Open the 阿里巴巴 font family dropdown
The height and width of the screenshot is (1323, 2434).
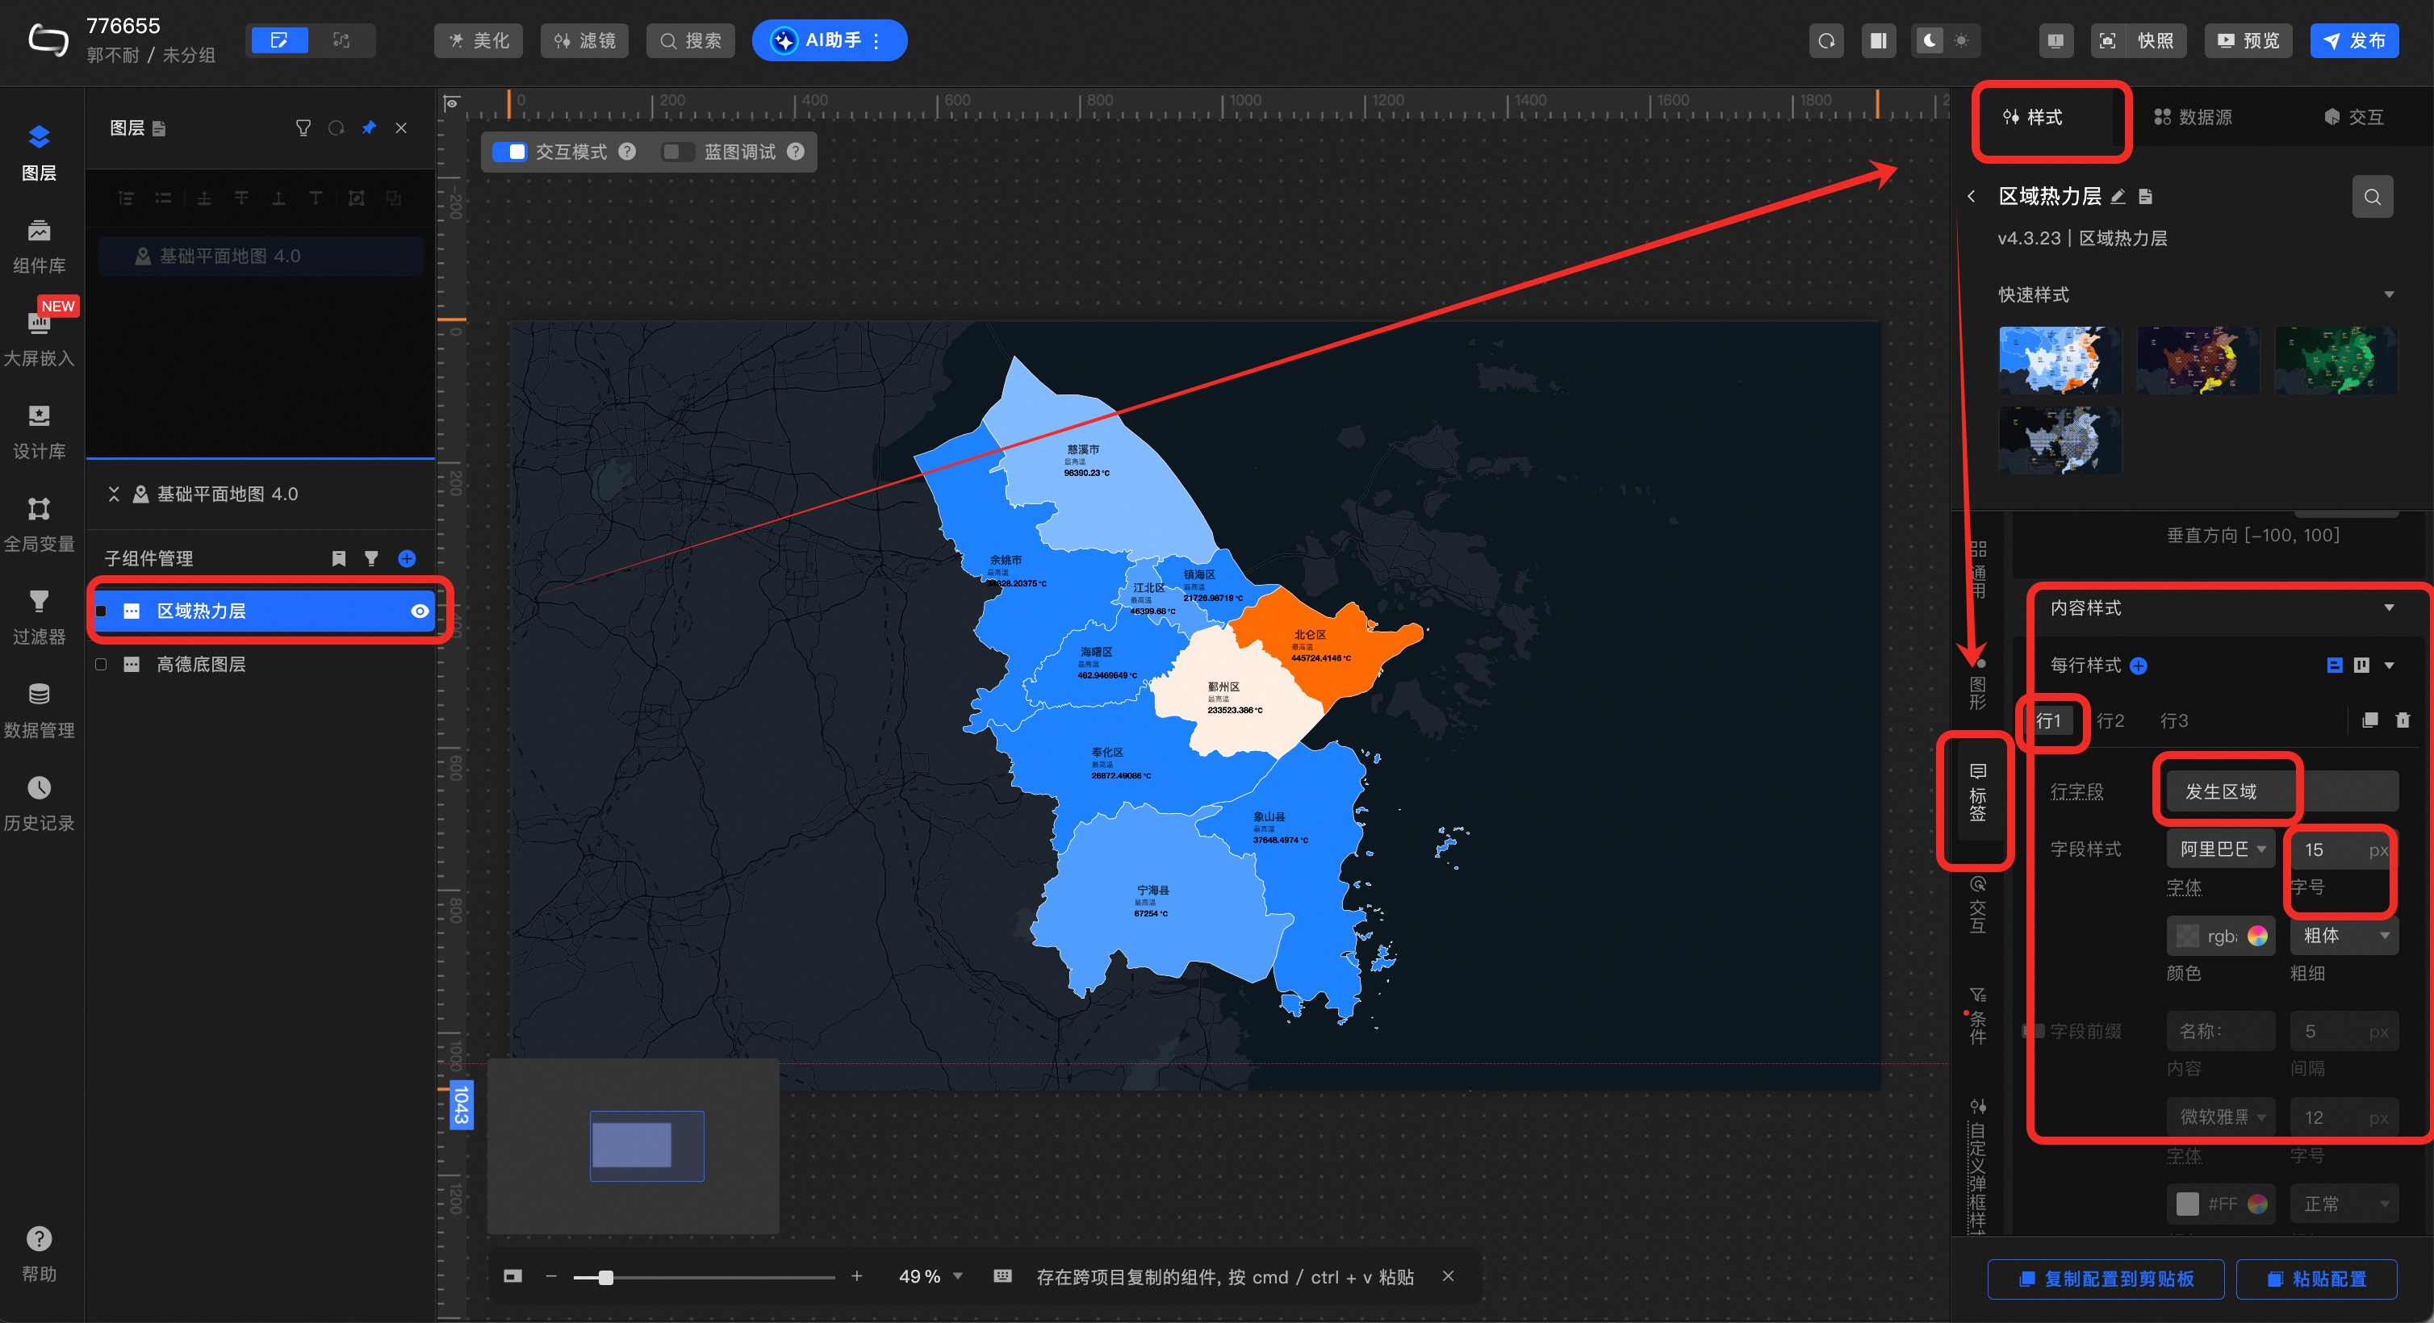[2220, 849]
